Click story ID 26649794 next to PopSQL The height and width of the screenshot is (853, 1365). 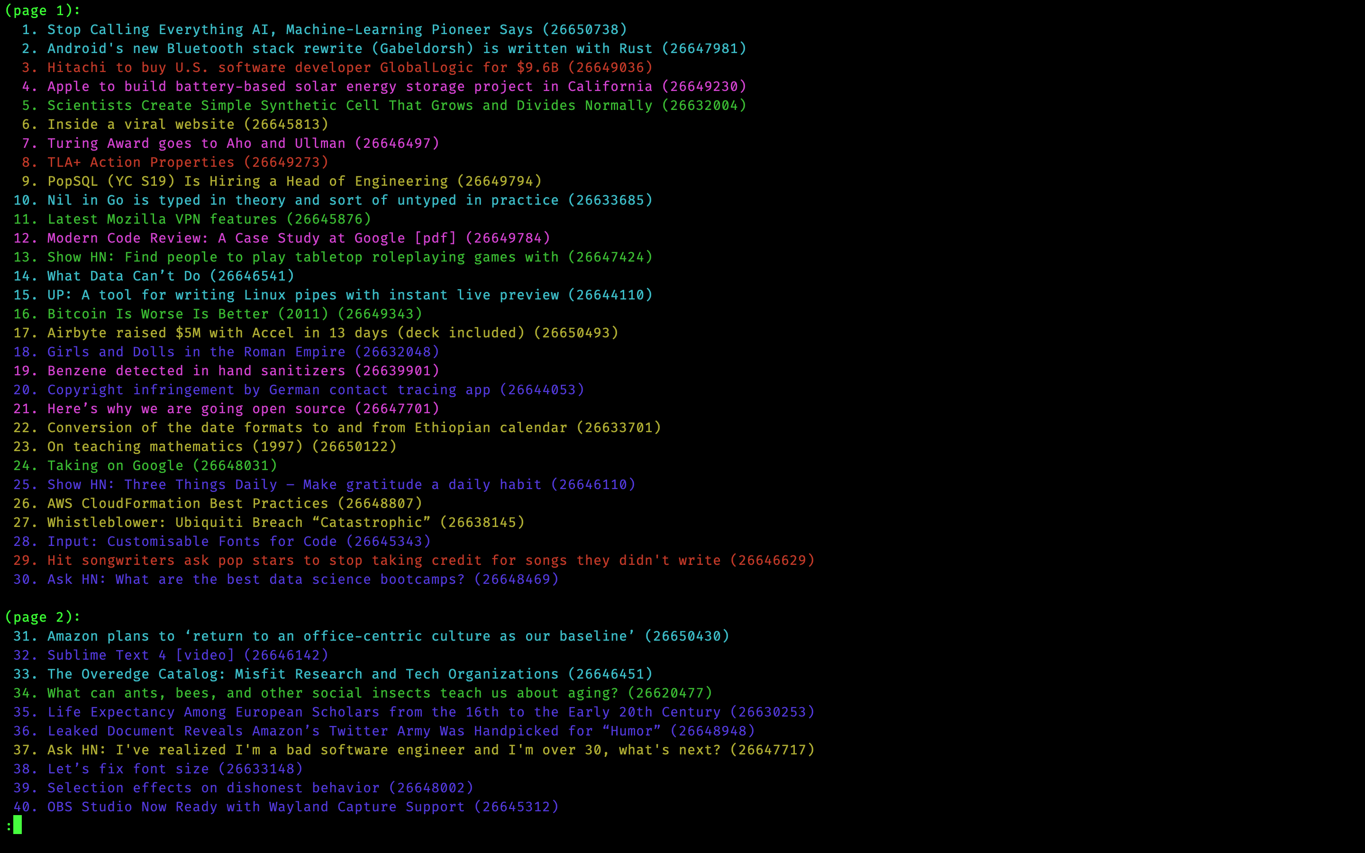[499, 181]
